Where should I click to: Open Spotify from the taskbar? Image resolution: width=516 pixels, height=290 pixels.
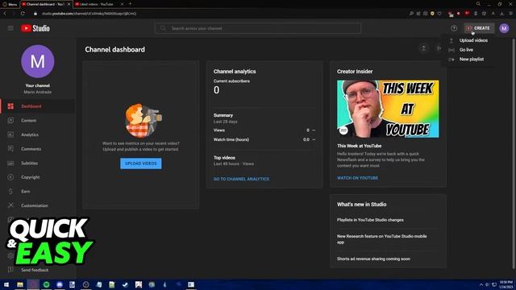point(47,284)
